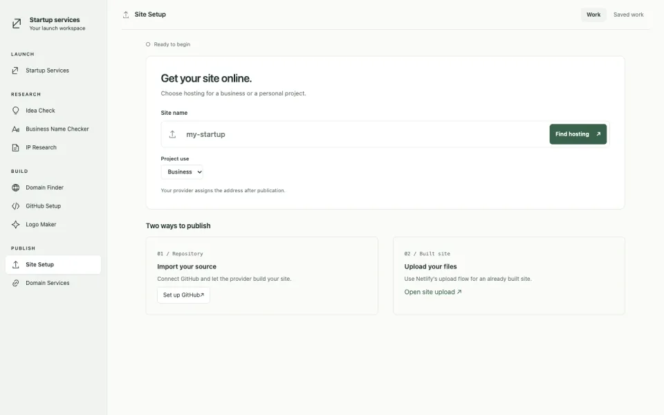The height and width of the screenshot is (415, 664).
Task: Click the GitHub Setup code brackets icon
Action: [x=16, y=206]
